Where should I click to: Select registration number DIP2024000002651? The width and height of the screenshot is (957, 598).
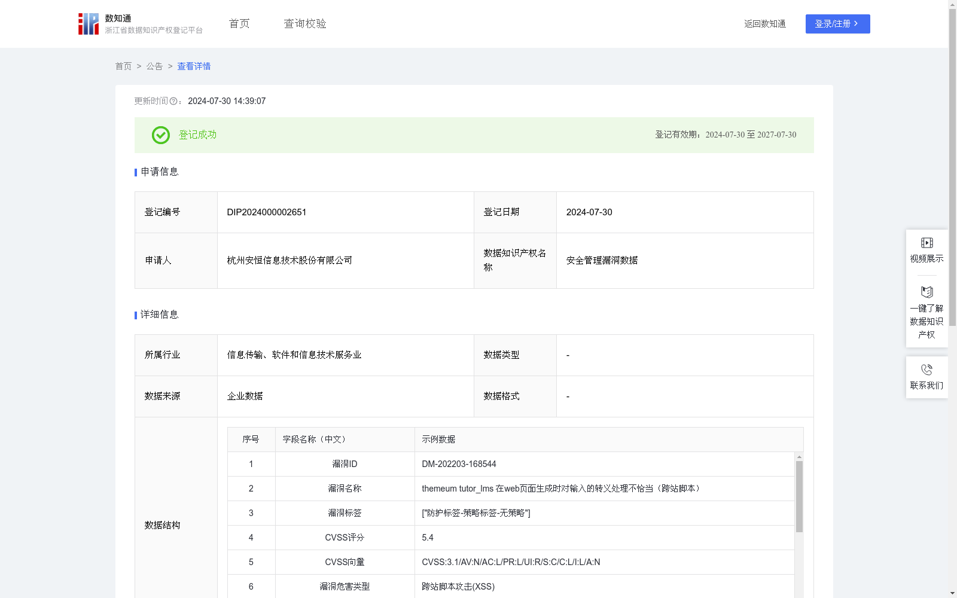267,212
